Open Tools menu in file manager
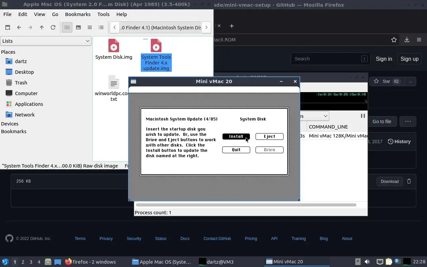The height and width of the screenshot is (267, 427). [x=103, y=14]
